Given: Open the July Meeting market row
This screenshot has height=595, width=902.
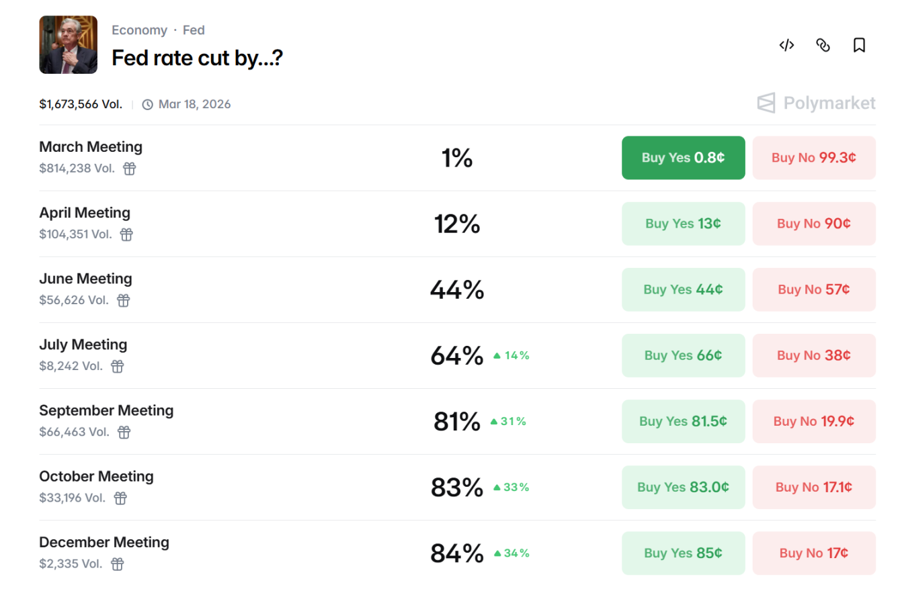Looking at the screenshot, I should click(x=83, y=345).
